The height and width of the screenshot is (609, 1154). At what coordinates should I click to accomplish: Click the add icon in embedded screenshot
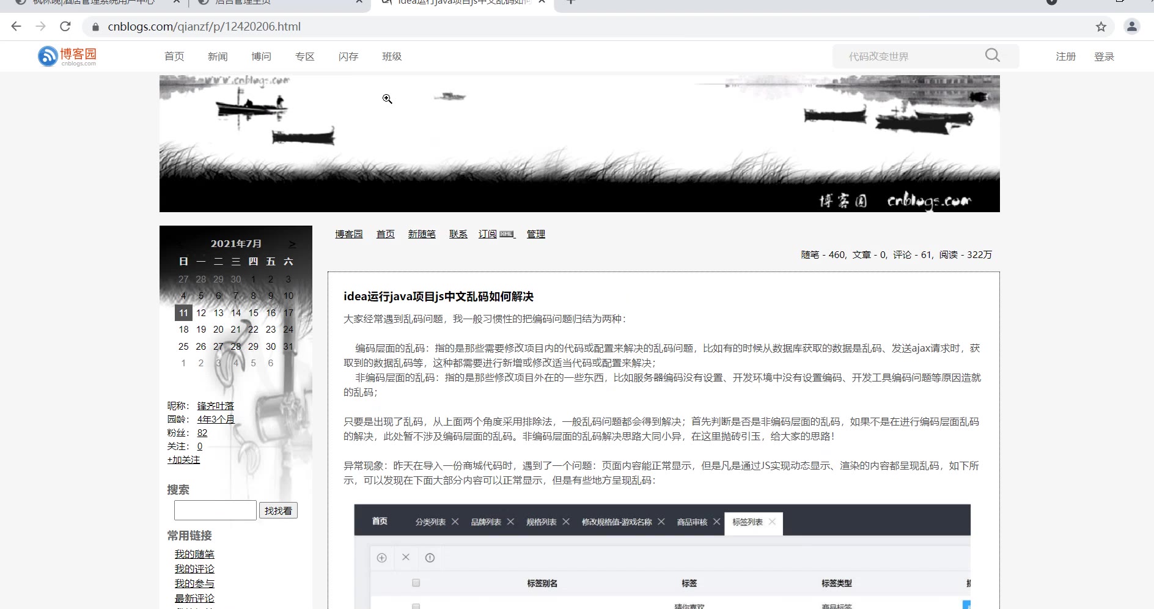point(382,558)
